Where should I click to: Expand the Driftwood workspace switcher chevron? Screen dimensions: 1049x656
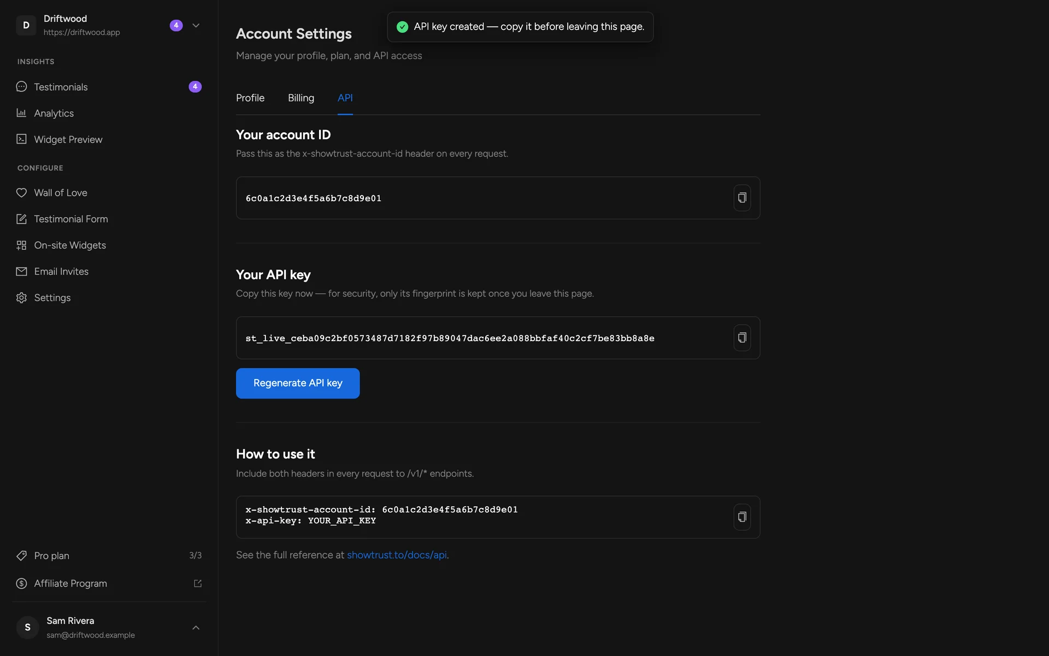tap(196, 25)
